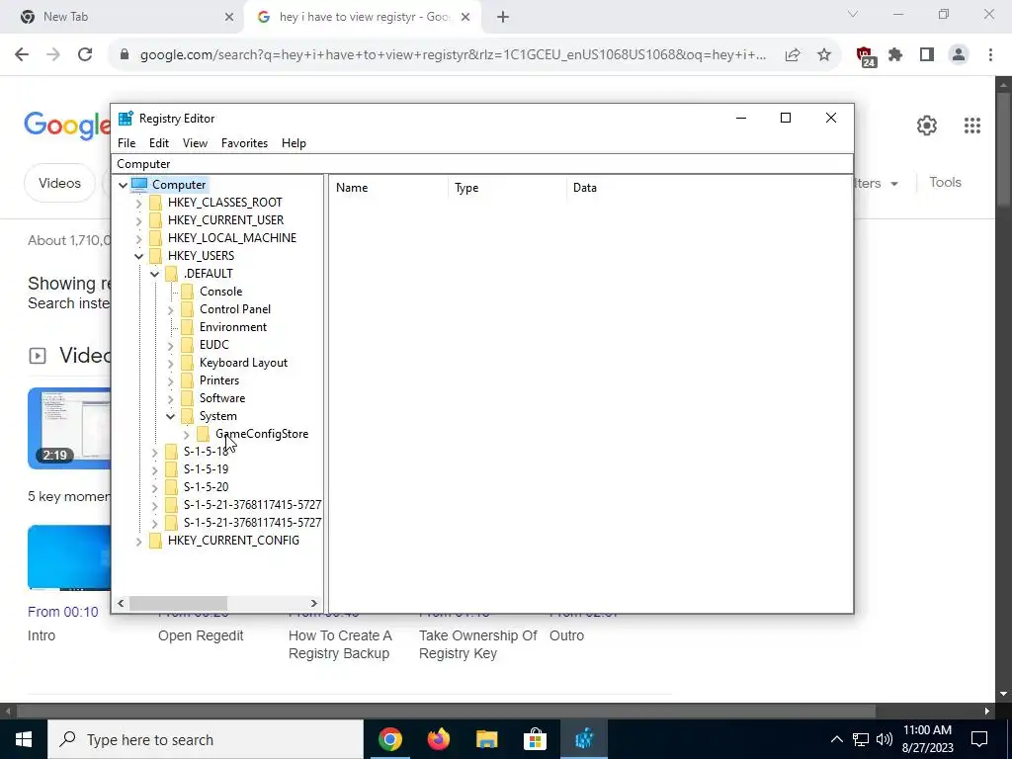1012x759 pixels.
Task: Open the Google apps grid
Action: click(x=972, y=126)
